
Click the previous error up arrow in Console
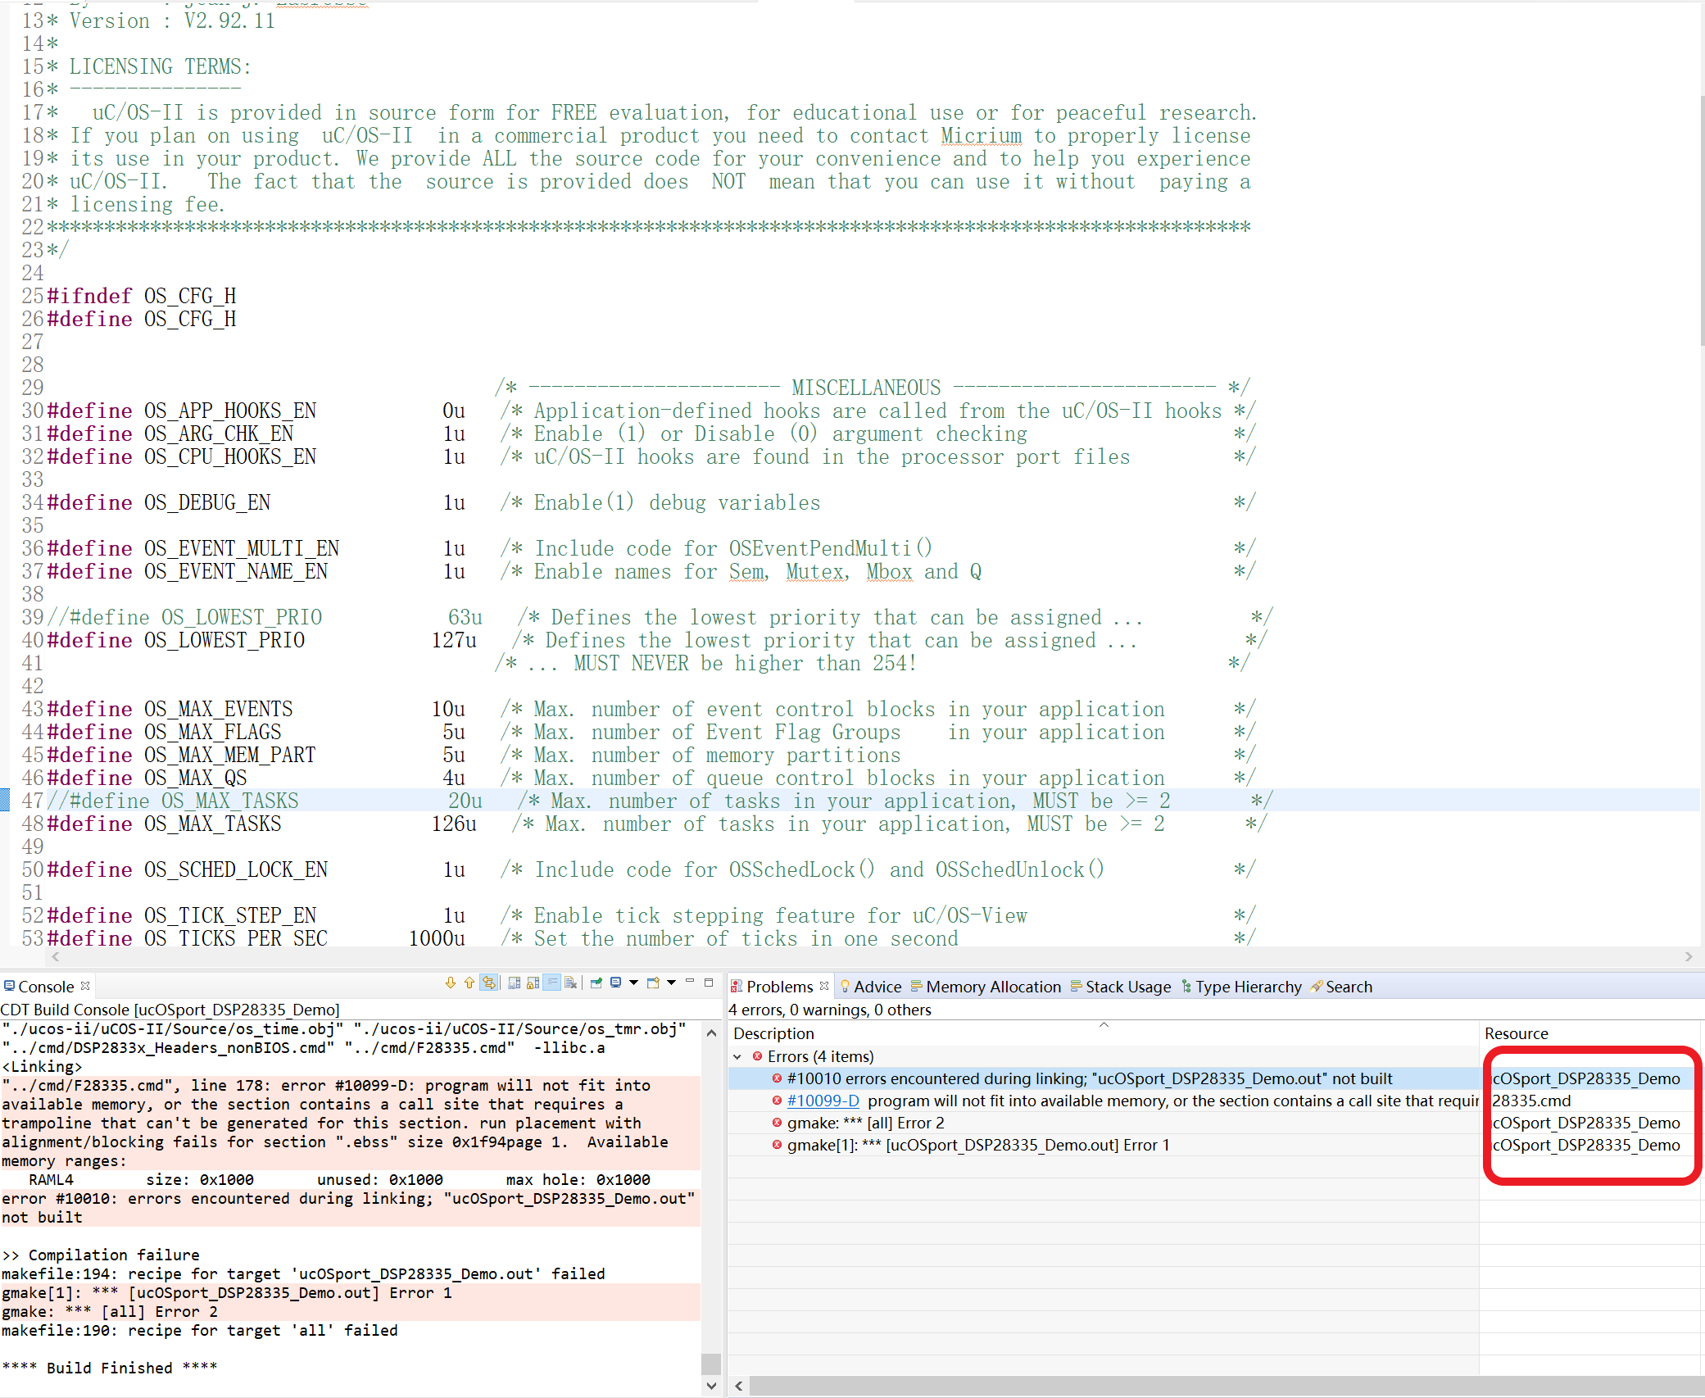click(469, 983)
